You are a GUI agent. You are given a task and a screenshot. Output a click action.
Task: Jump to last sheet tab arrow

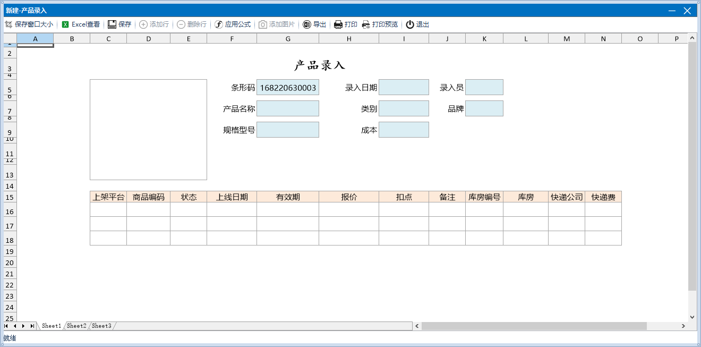(x=32, y=326)
